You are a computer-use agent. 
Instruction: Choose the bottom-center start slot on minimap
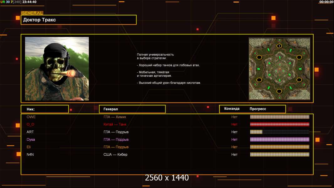279,91
